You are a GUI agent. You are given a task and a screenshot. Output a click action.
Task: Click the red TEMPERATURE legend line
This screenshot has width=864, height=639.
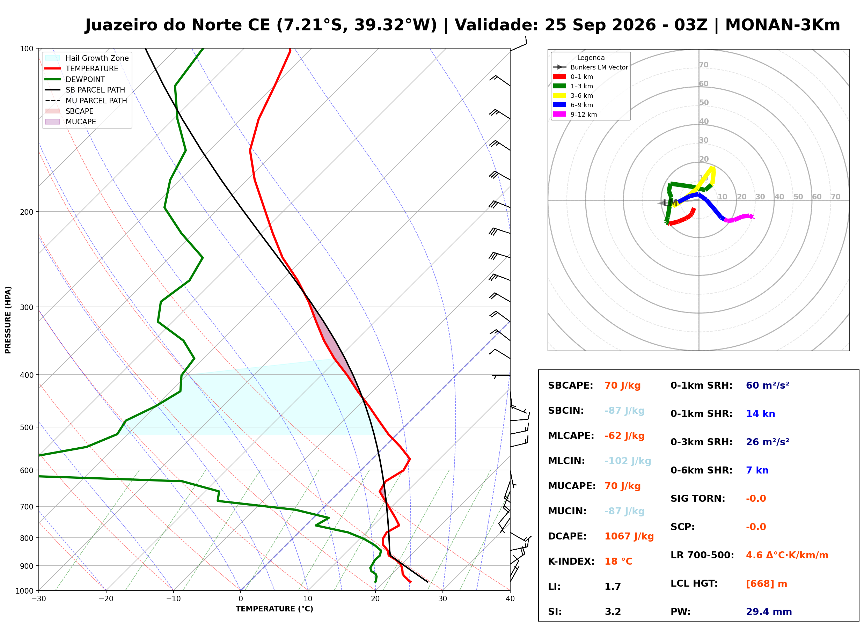(53, 68)
